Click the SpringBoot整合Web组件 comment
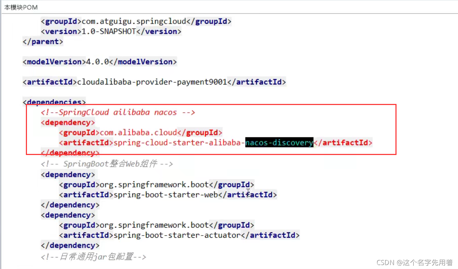458x269 pixels. [107, 164]
